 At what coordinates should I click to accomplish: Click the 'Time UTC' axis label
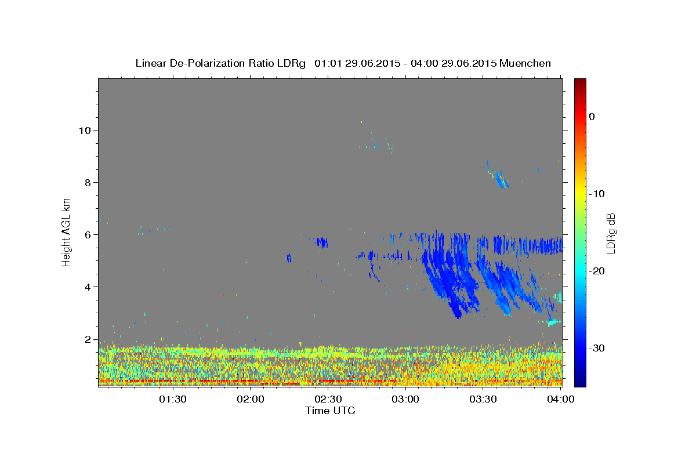[x=330, y=411]
